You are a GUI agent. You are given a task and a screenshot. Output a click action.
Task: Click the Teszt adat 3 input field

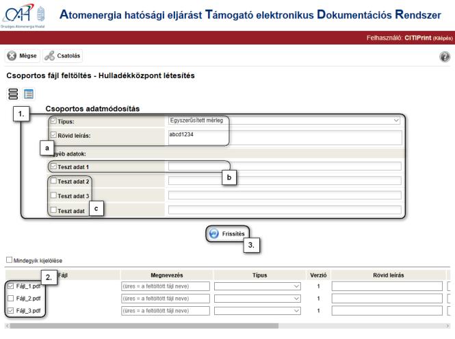(x=285, y=195)
